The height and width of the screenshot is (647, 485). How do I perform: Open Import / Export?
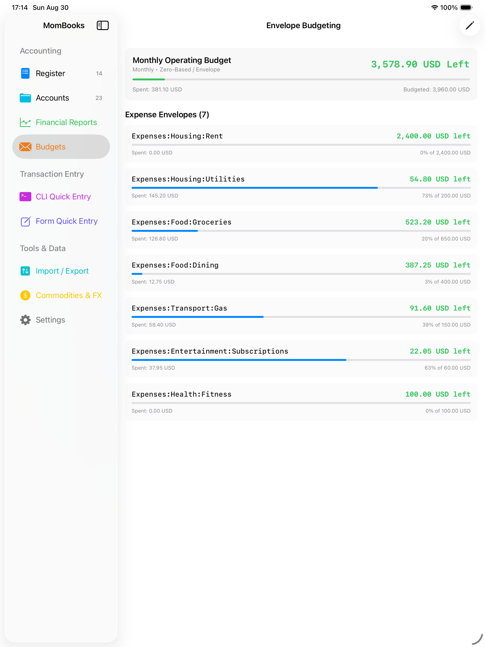pyautogui.click(x=61, y=271)
